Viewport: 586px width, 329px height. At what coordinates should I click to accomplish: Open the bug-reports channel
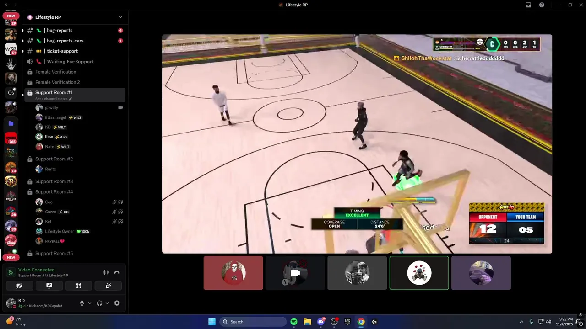75,30
